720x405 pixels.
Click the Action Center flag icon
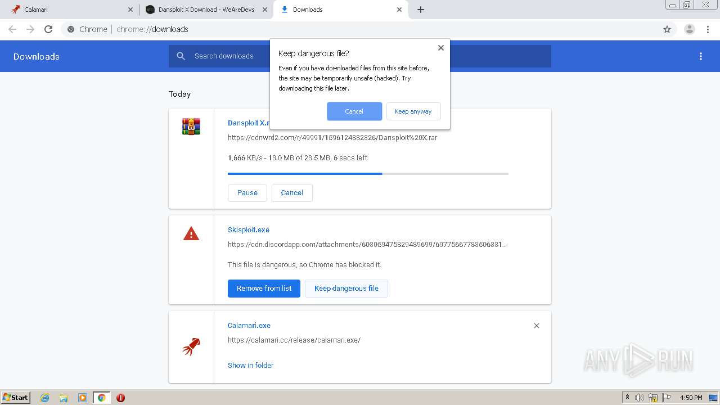pos(667,398)
